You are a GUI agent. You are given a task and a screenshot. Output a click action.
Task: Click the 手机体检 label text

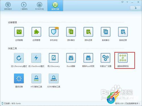54,40
